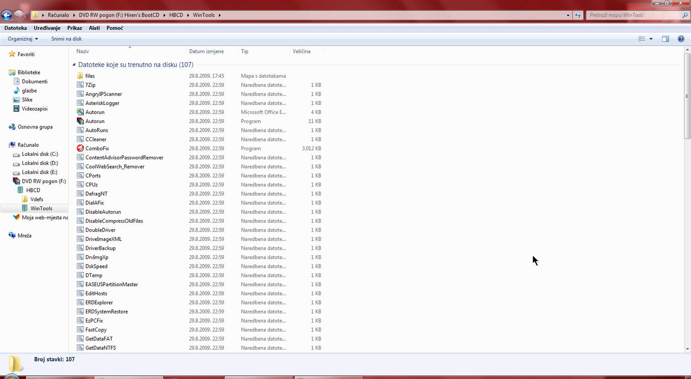This screenshot has height=379, width=691.
Task: Expand the view options dropdown arrow
Action: (x=651, y=39)
